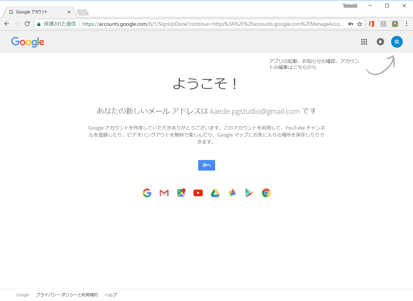413x301 pixels.
Task: Click the kaede.pgstudio@gmail.com address text
Action: tap(255, 111)
